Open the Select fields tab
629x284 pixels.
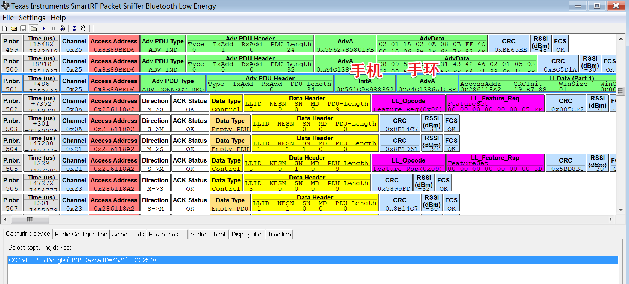(128, 234)
